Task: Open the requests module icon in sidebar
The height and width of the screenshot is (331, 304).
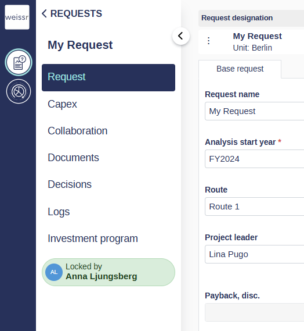Action: 19,62
